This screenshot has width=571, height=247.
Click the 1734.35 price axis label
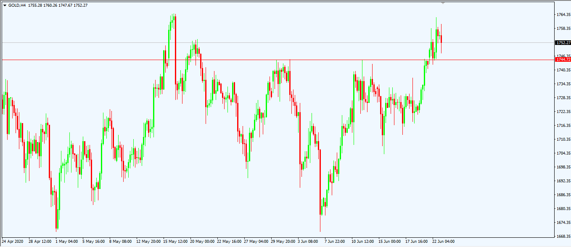point(563,84)
